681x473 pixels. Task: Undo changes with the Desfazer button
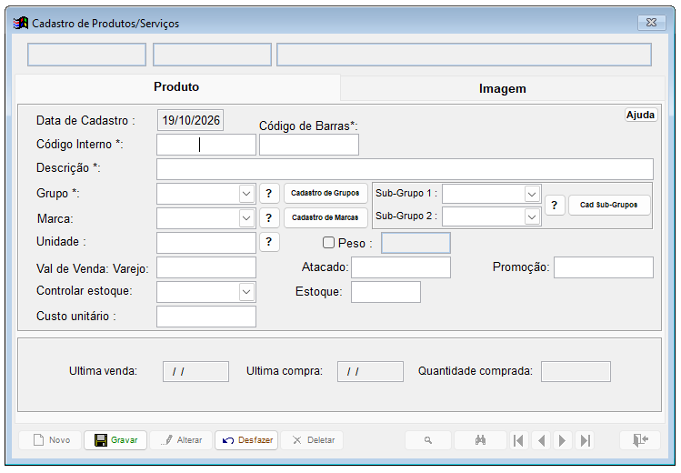click(246, 440)
